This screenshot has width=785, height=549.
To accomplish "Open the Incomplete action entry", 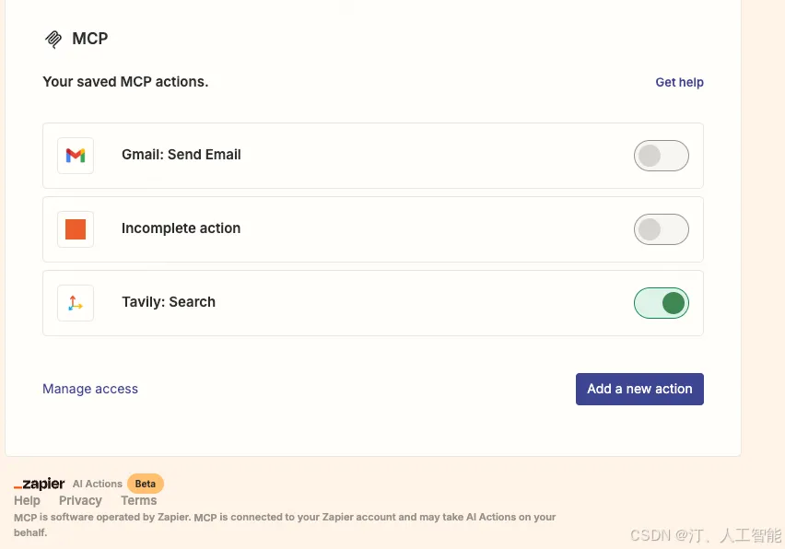I will pos(181,228).
